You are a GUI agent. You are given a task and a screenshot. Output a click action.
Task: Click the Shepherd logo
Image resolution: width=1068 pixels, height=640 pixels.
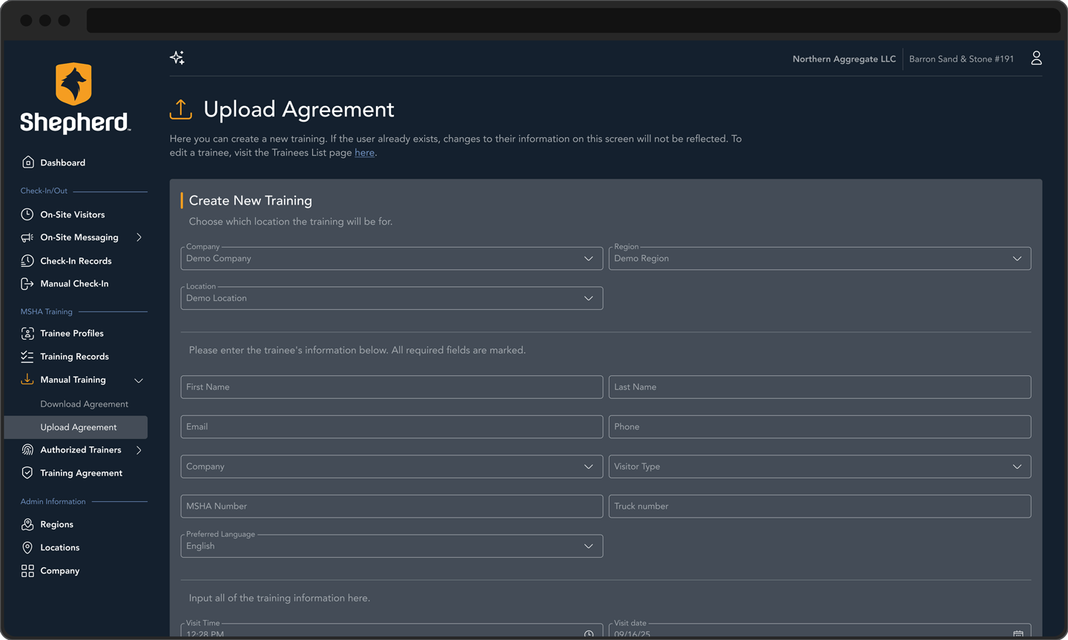pyautogui.click(x=74, y=98)
